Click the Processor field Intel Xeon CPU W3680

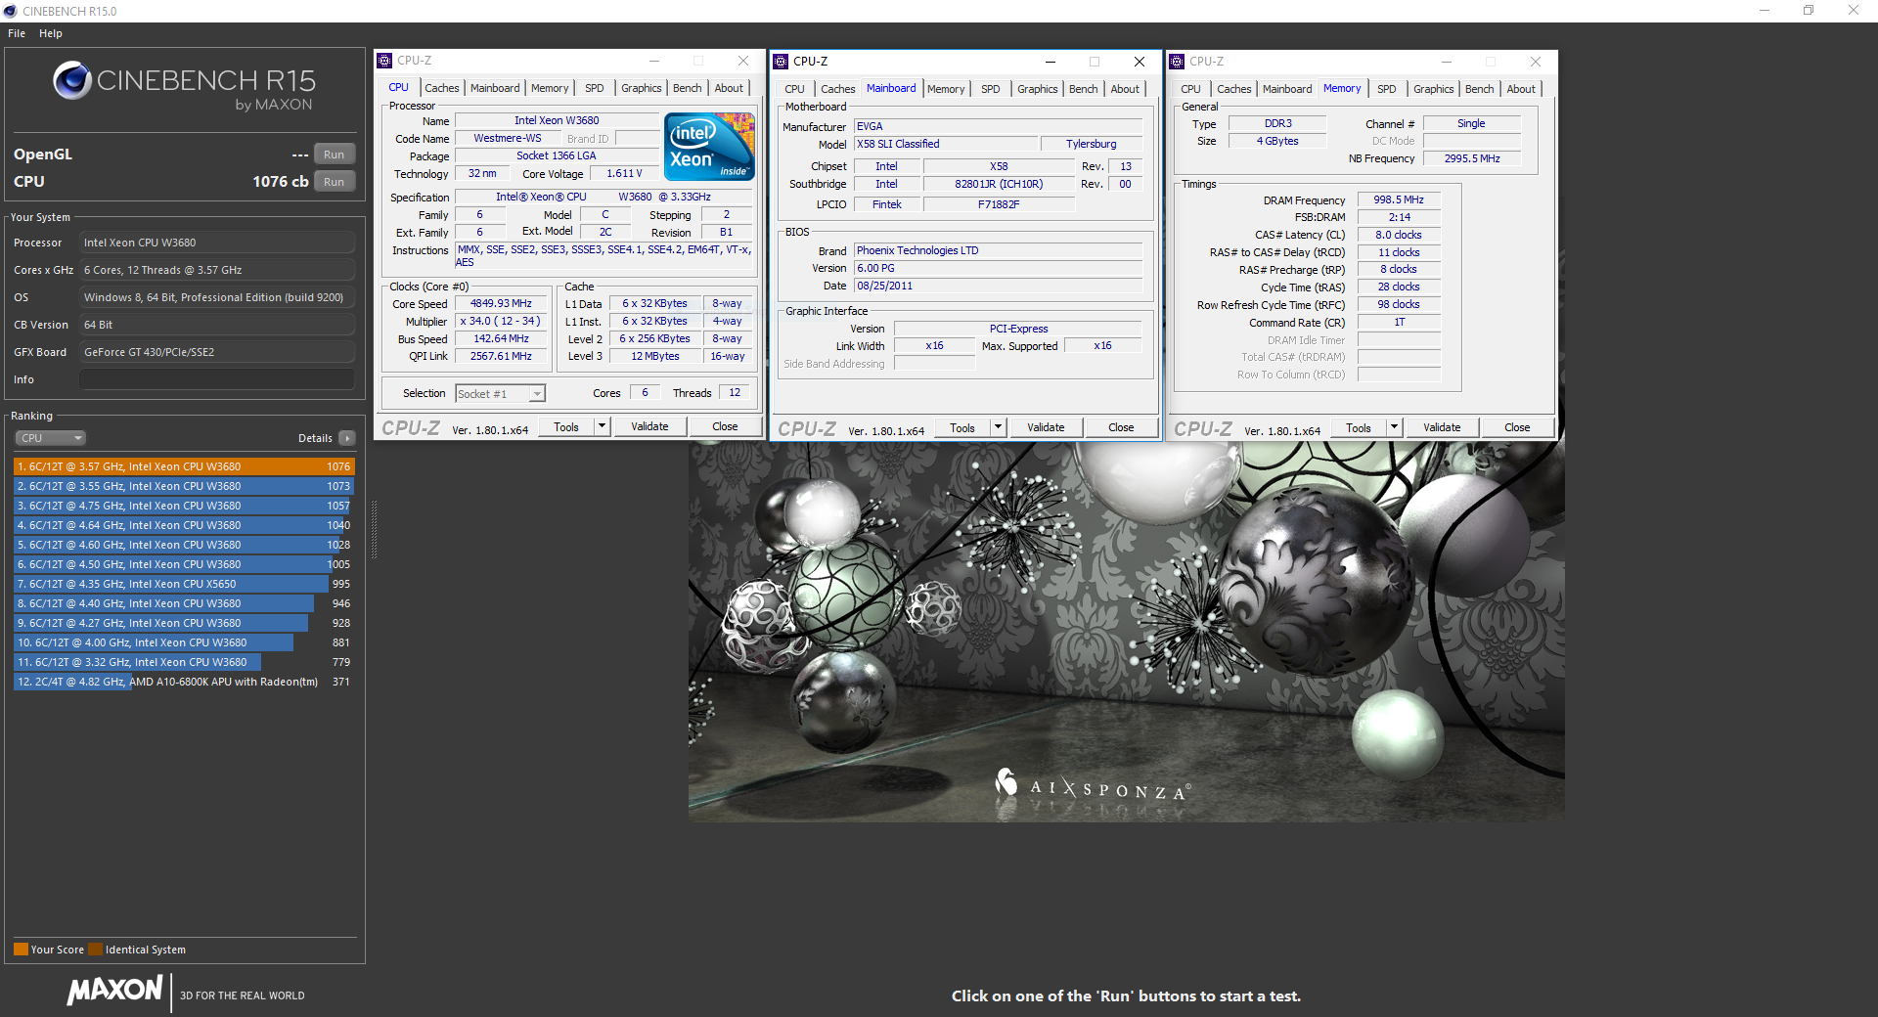217,243
